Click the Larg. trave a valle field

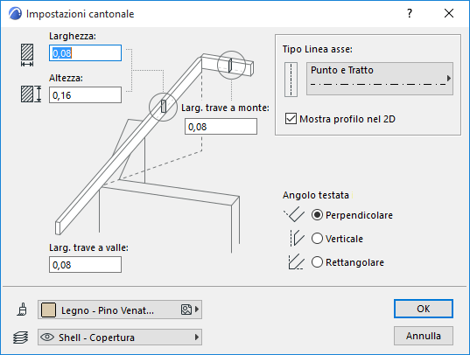tap(85, 265)
